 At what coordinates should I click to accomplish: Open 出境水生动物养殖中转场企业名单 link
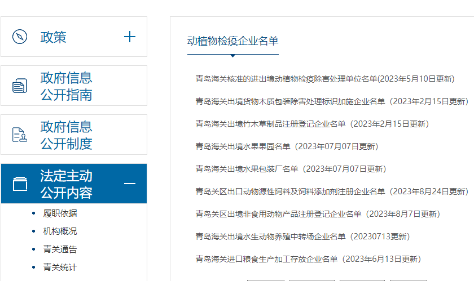point(302,237)
